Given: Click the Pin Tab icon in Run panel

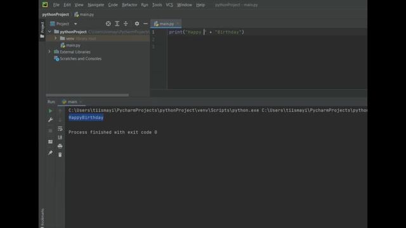Looking at the screenshot, I should click(x=50, y=153).
